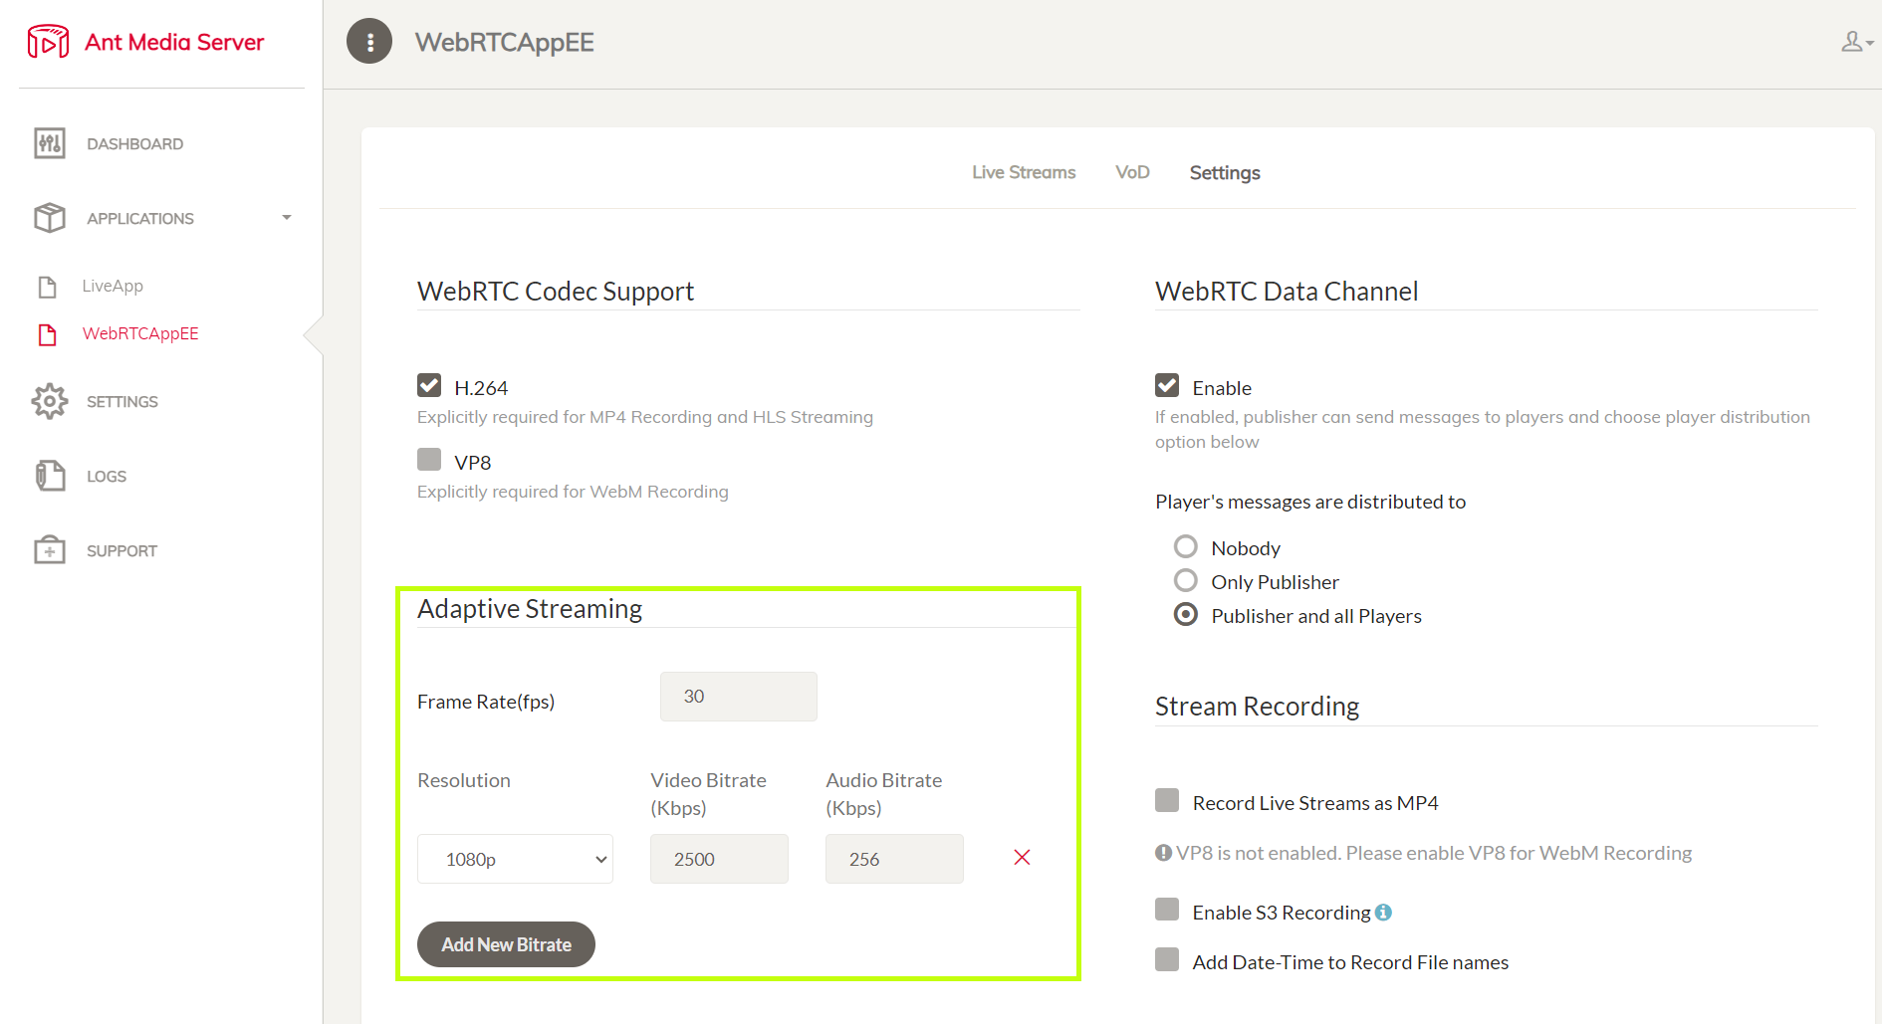Go to Dashboard in sidebar
Screen dimensions: 1882x1024
[135, 144]
